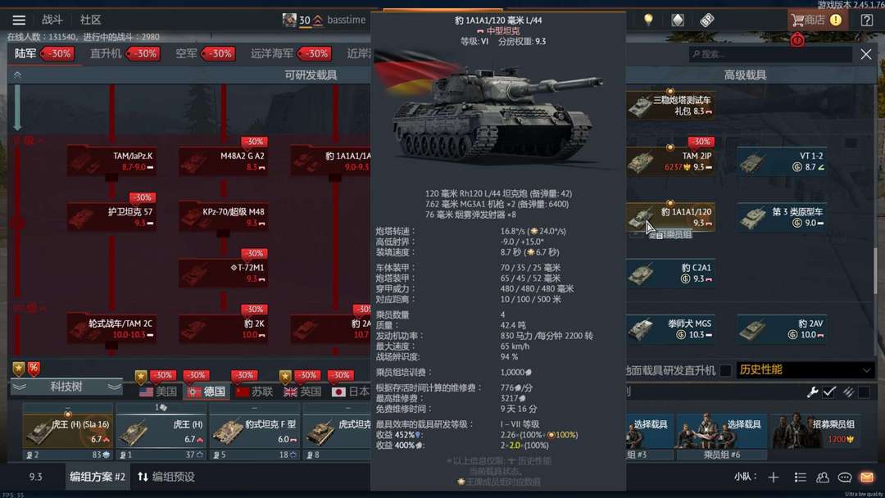Open the squad list icon
885x498 pixels.
800,478
